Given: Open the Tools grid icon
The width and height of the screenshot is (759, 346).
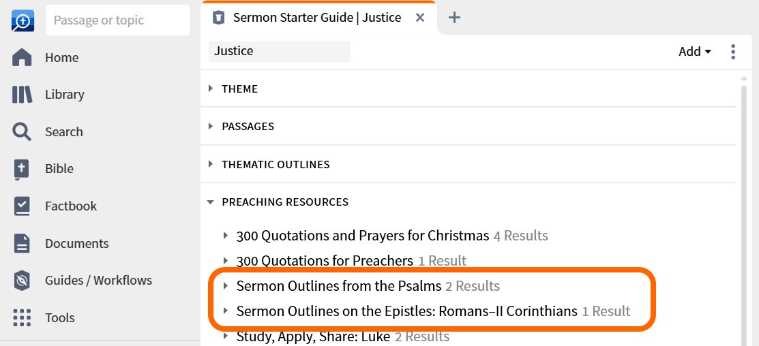Looking at the screenshot, I should coord(22,317).
